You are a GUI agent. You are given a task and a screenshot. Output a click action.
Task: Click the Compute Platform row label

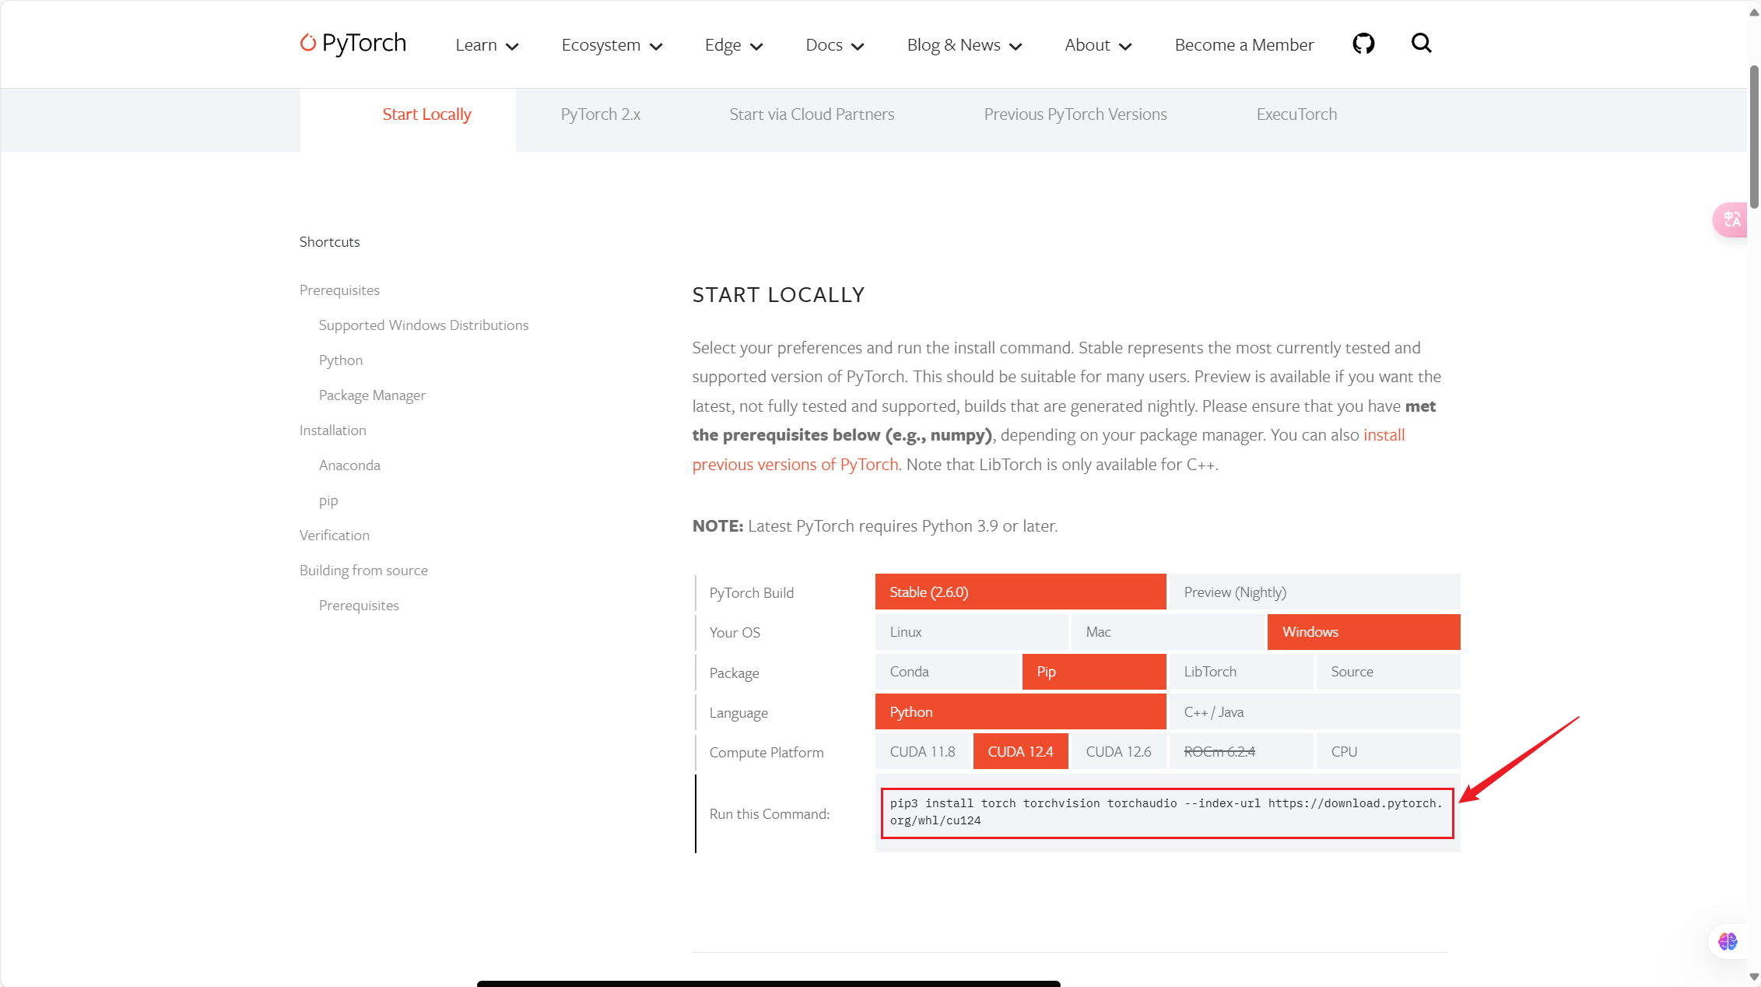(766, 753)
